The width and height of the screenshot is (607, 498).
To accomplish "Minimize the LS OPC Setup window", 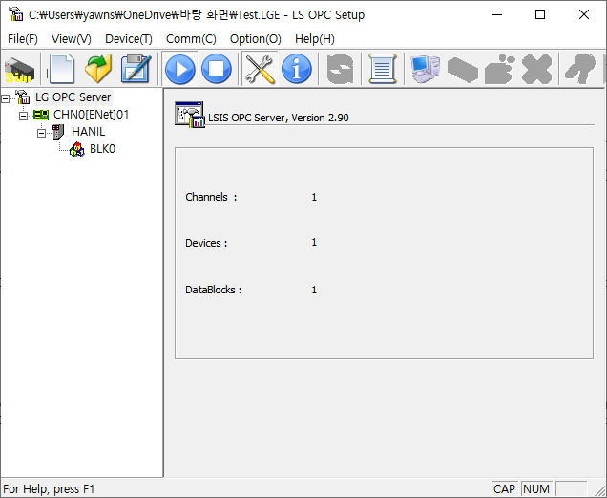I will (x=497, y=14).
